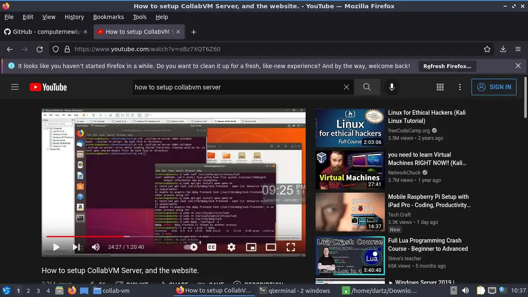Switch to workspace 3

(38, 291)
